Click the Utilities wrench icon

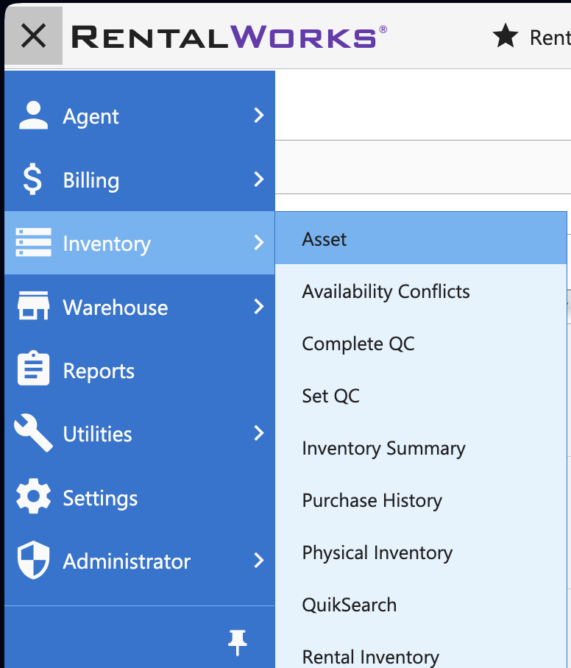point(33,433)
